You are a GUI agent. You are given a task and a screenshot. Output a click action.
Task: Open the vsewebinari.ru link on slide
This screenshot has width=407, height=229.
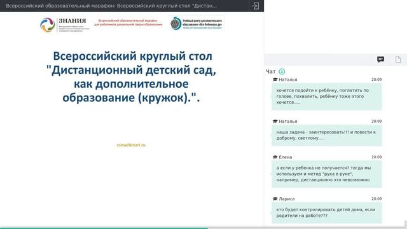(x=131, y=145)
